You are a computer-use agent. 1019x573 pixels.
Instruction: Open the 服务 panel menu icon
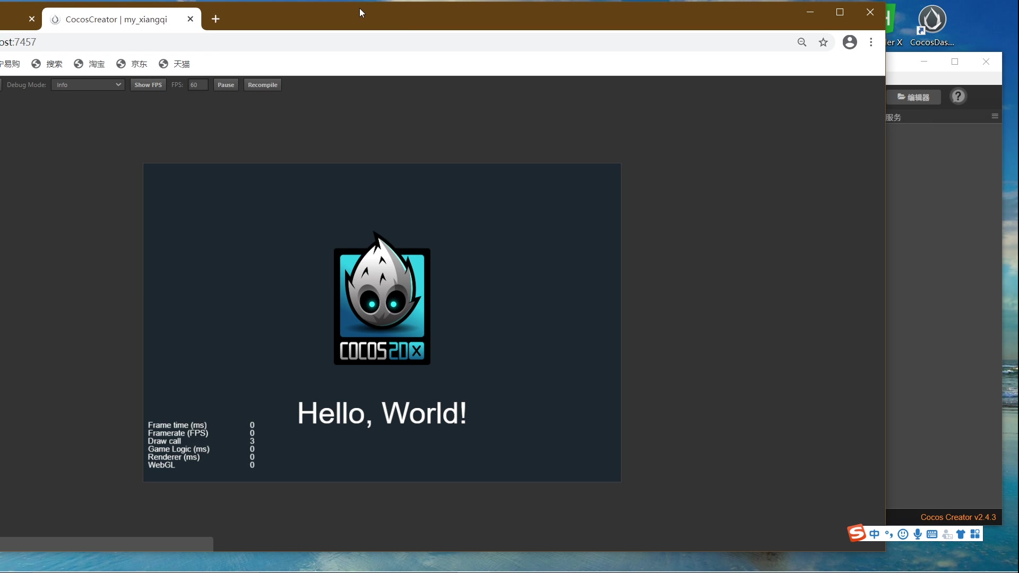[995, 116]
